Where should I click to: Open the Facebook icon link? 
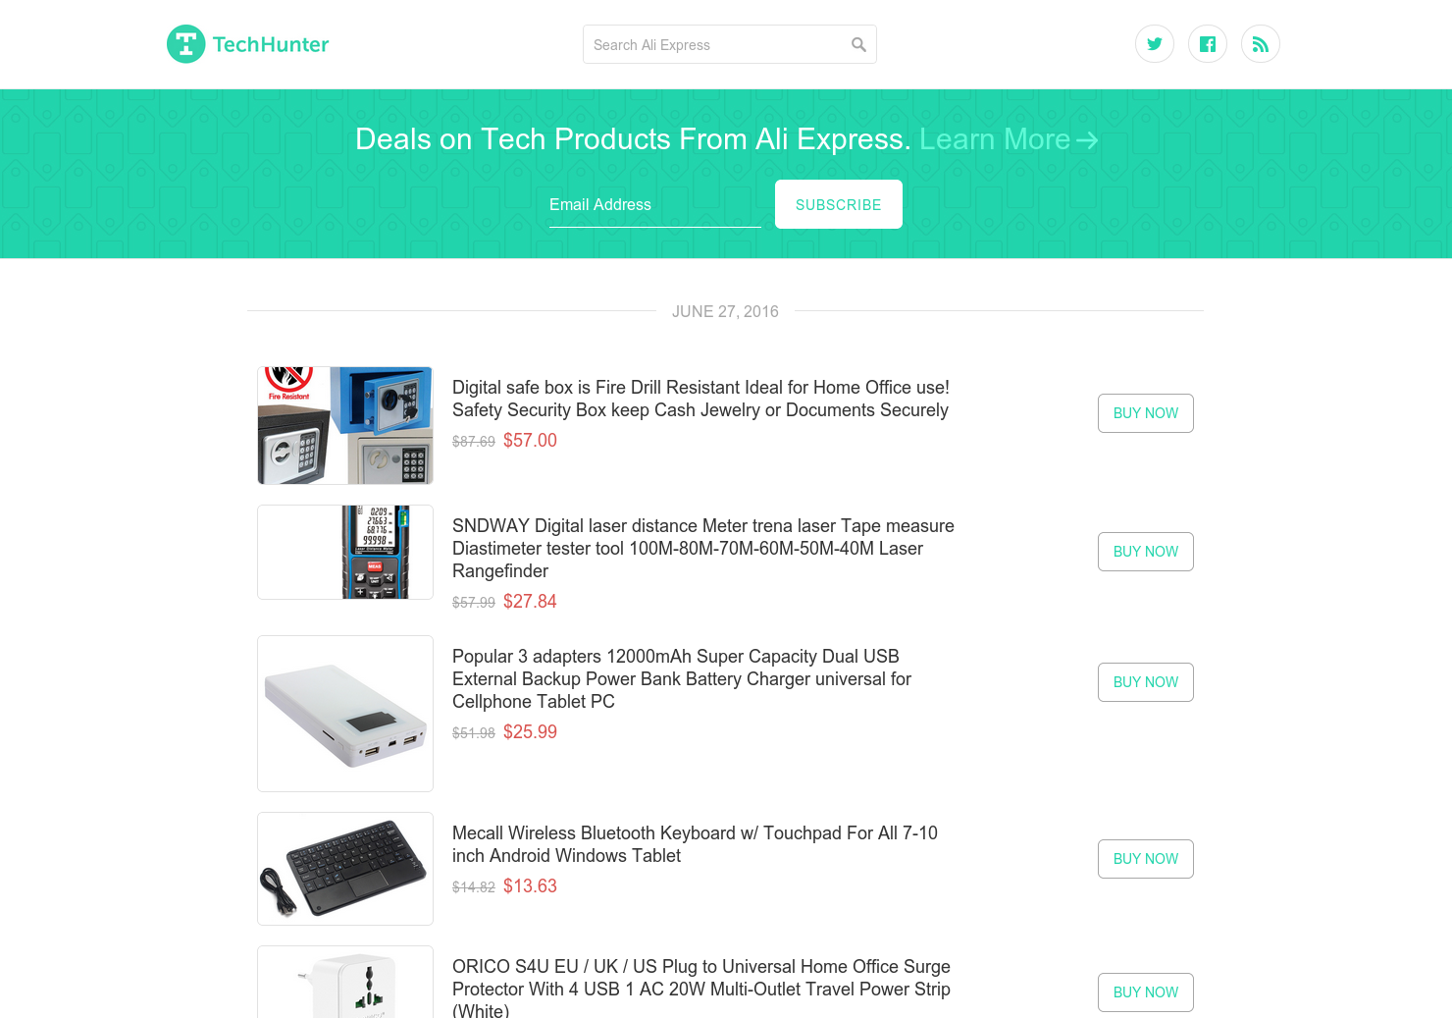(1208, 44)
